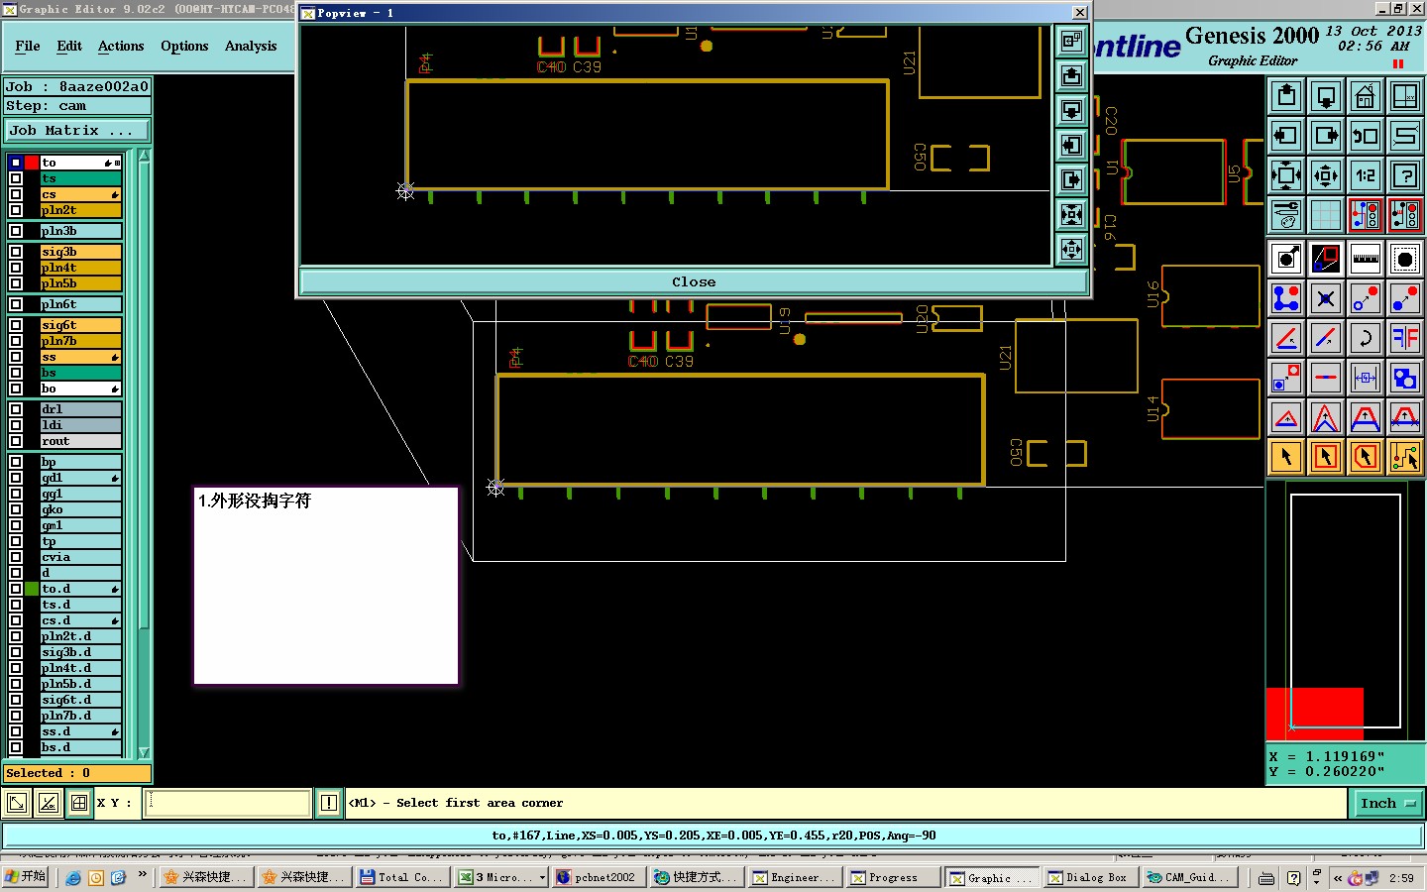Click the Home view icon
Image resolution: width=1427 pixels, height=892 pixels.
coord(1366,96)
